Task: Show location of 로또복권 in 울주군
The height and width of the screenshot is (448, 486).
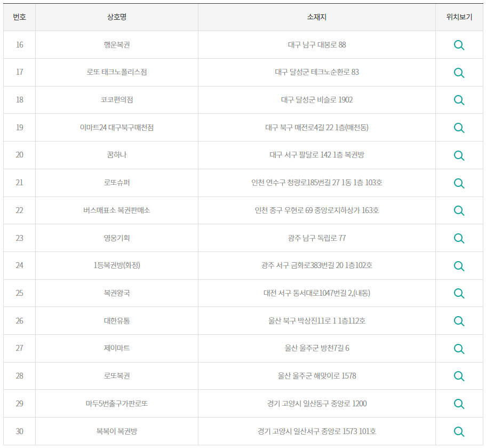Action: pyautogui.click(x=459, y=376)
